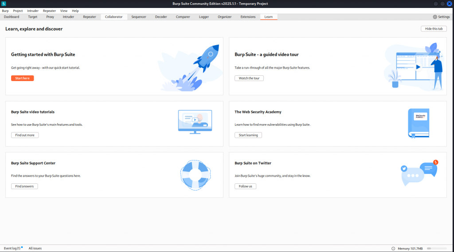Open the Help menu
Screen dimensions: 454x252
(75, 11)
